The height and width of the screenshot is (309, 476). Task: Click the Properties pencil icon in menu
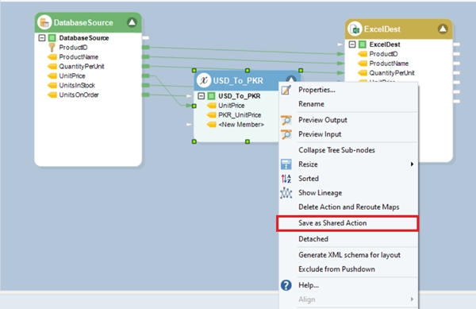(286, 90)
